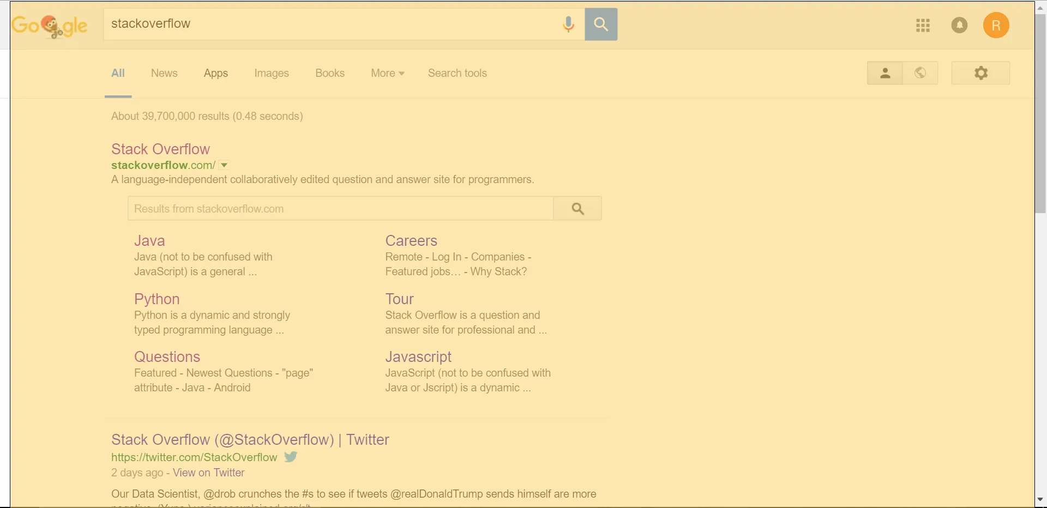
Task: Open the Questions sitelink
Action: pyautogui.click(x=167, y=356)
